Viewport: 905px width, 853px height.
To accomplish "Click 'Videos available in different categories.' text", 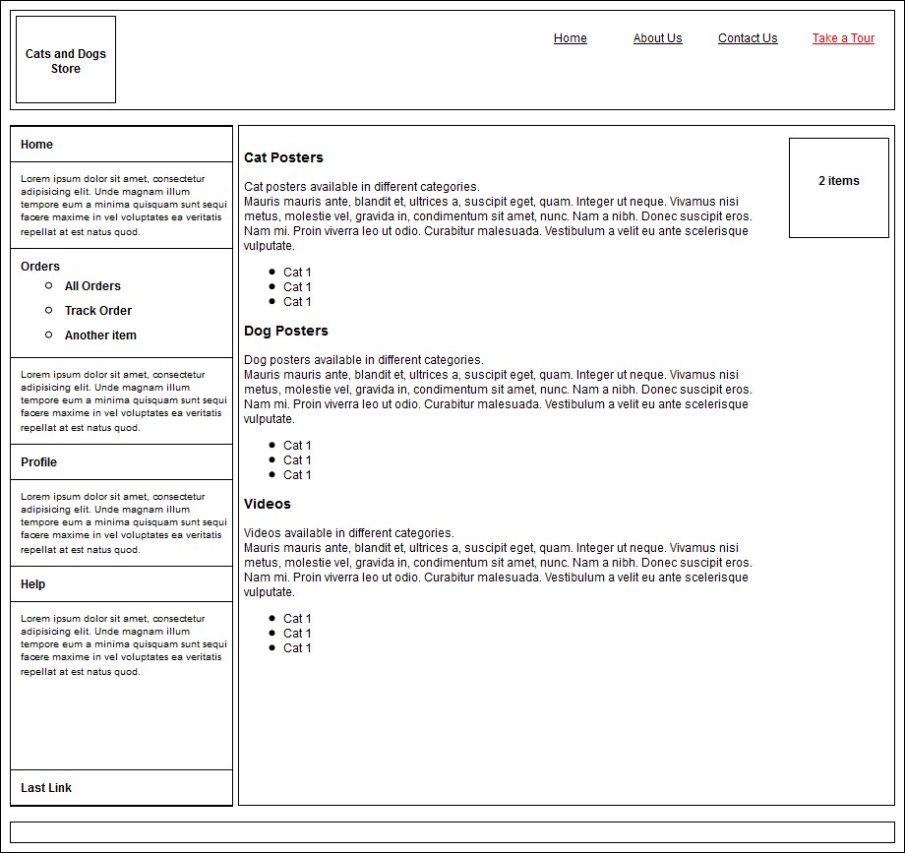I will click(x=348, y=532).
